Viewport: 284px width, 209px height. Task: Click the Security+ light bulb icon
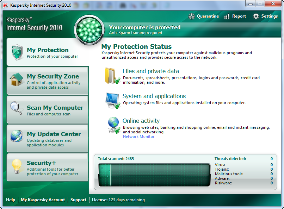click(x=16, y=165)
